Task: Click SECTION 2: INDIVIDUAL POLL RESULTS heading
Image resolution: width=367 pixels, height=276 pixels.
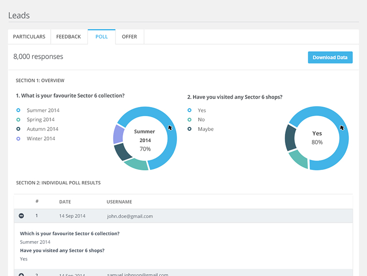Action: pos(59,183)
